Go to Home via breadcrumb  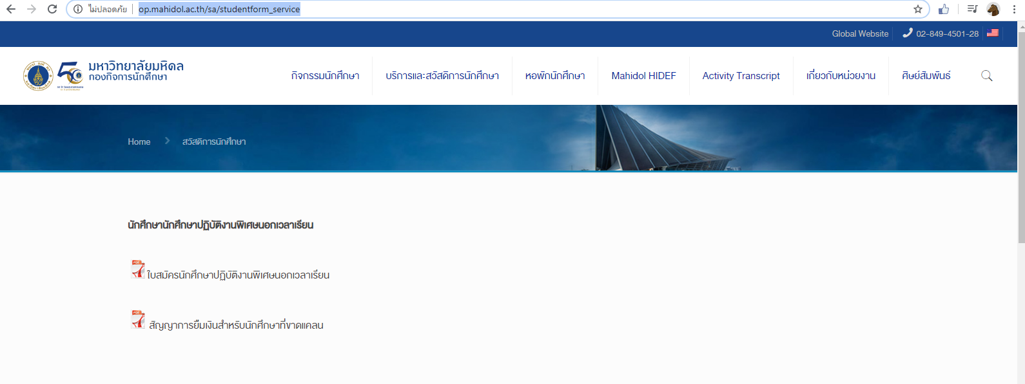coord(139,142)
